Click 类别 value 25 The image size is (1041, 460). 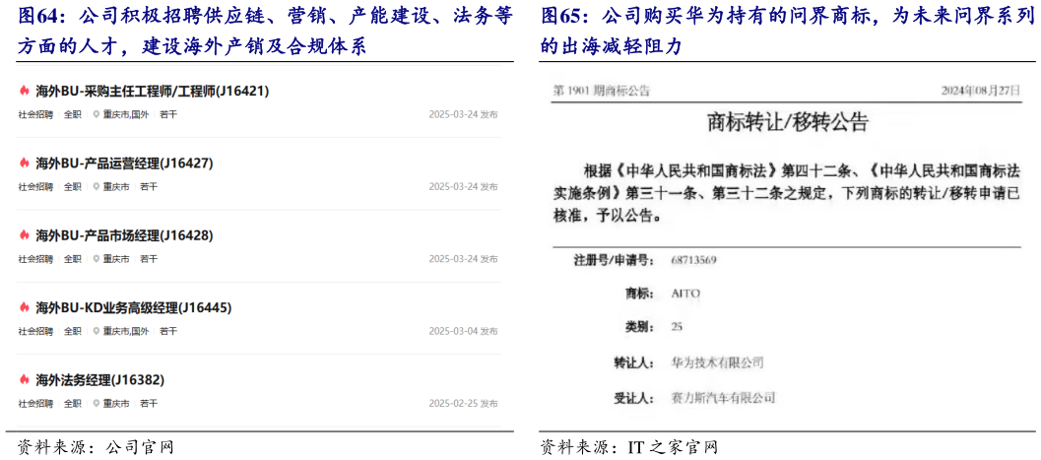pos(678,327)
